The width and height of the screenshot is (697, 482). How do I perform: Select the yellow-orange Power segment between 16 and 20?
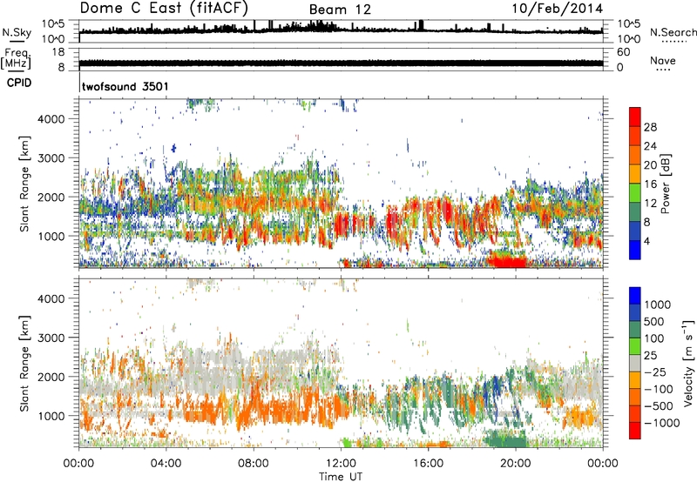click(x=635, y=173)
